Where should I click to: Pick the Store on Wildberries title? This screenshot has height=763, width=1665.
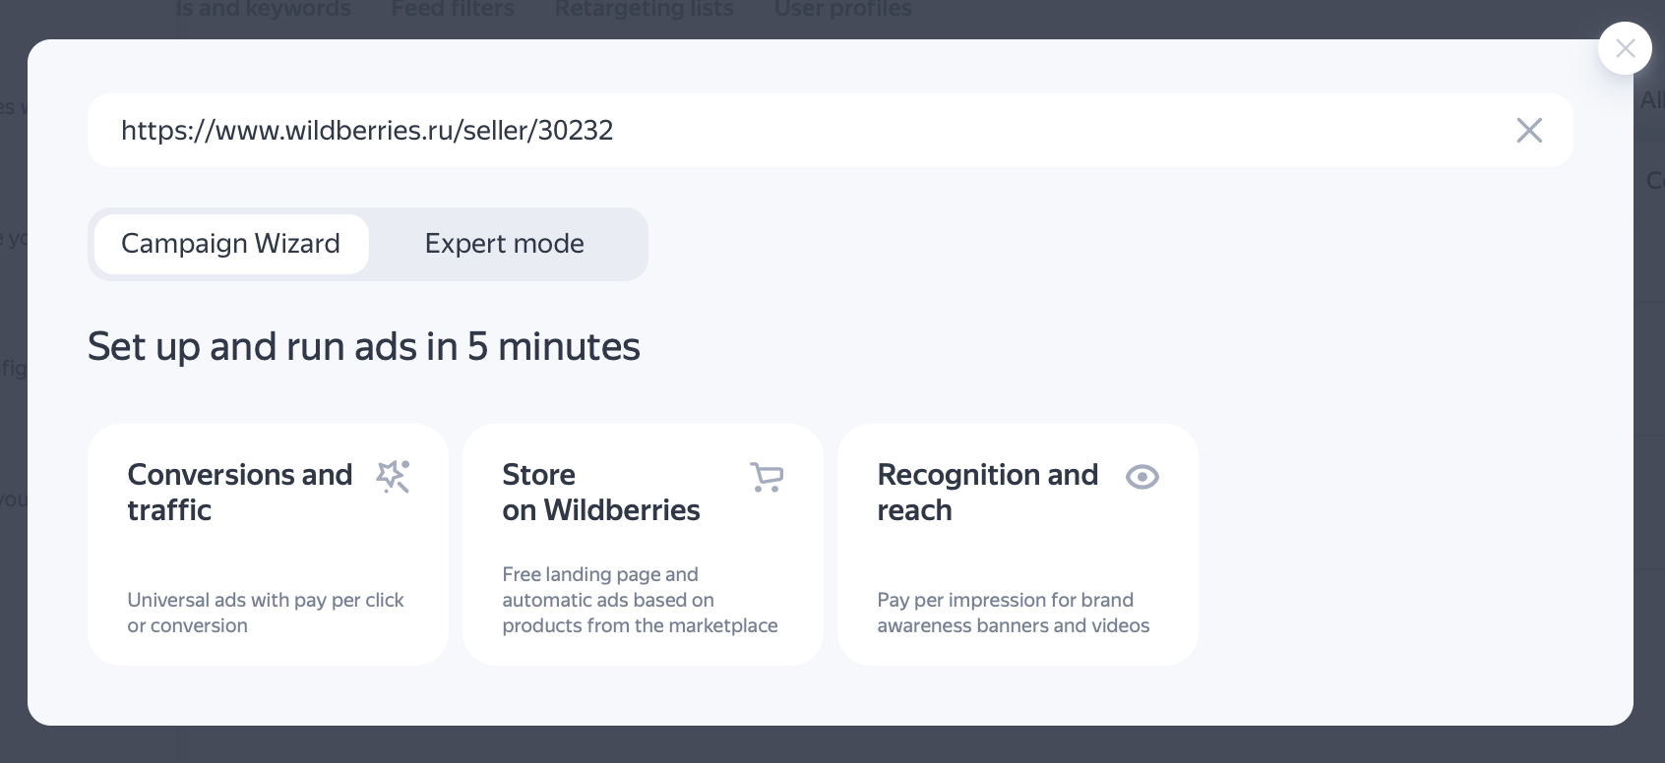tap(600, 492)
